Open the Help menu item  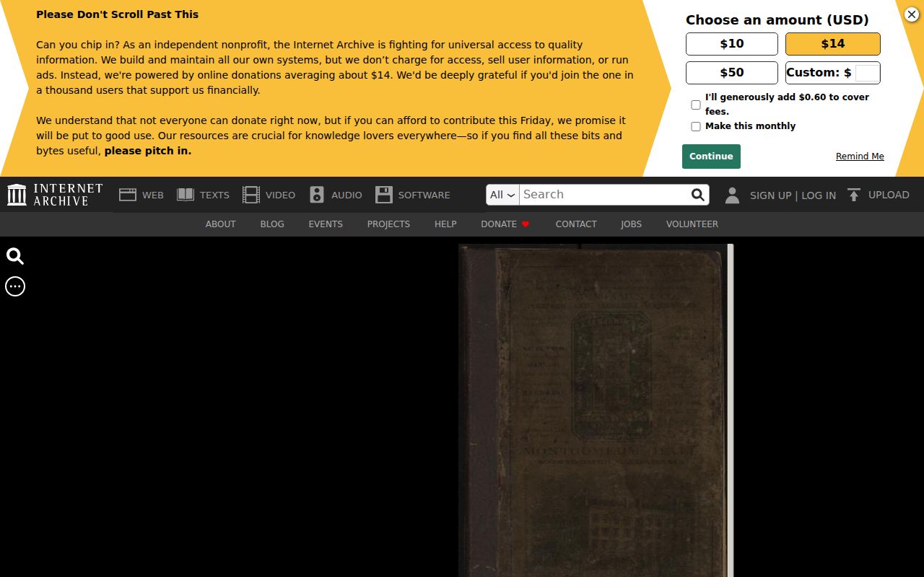point(445,224)
